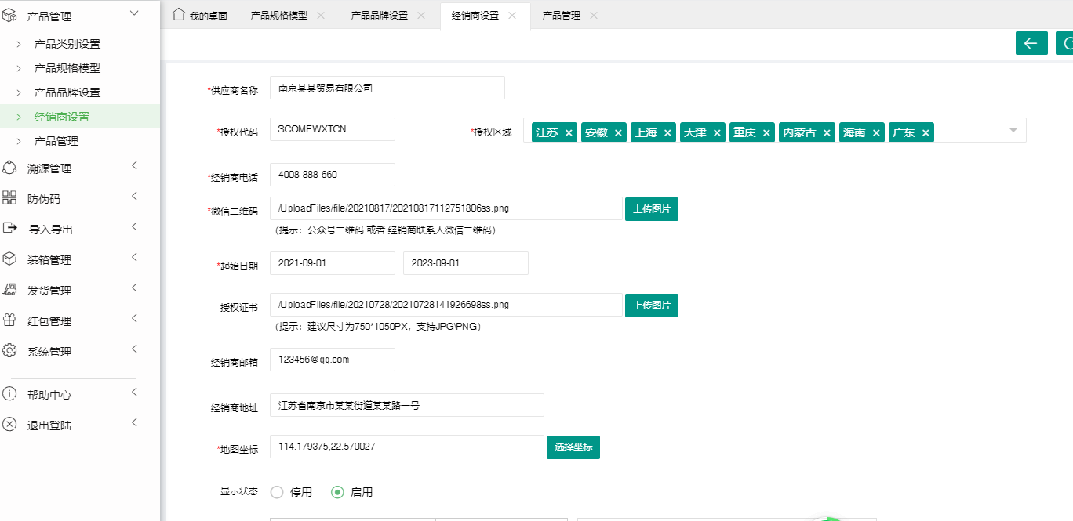
Task: Switch to the 我的桌面 tab
Action: point(200,16)
